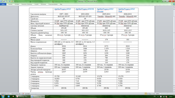
Task: Open the Word Help question mark icon
Action: [174, 4]
